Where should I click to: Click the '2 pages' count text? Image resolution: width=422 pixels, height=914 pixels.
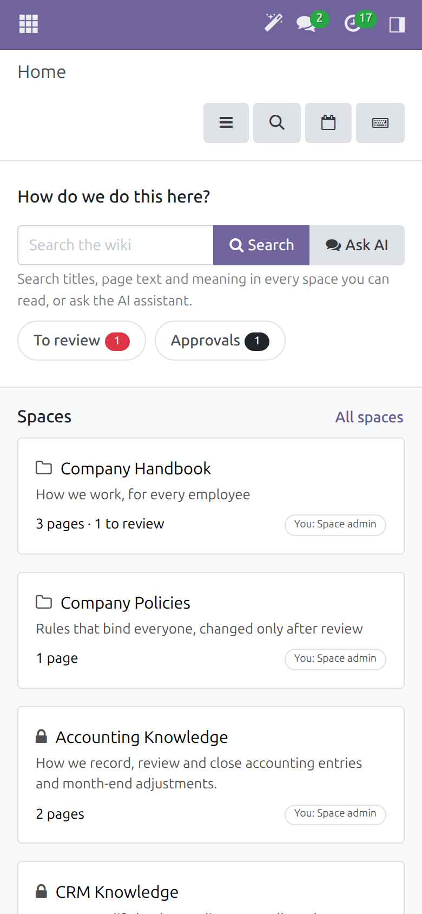click(x=60, y=814)
